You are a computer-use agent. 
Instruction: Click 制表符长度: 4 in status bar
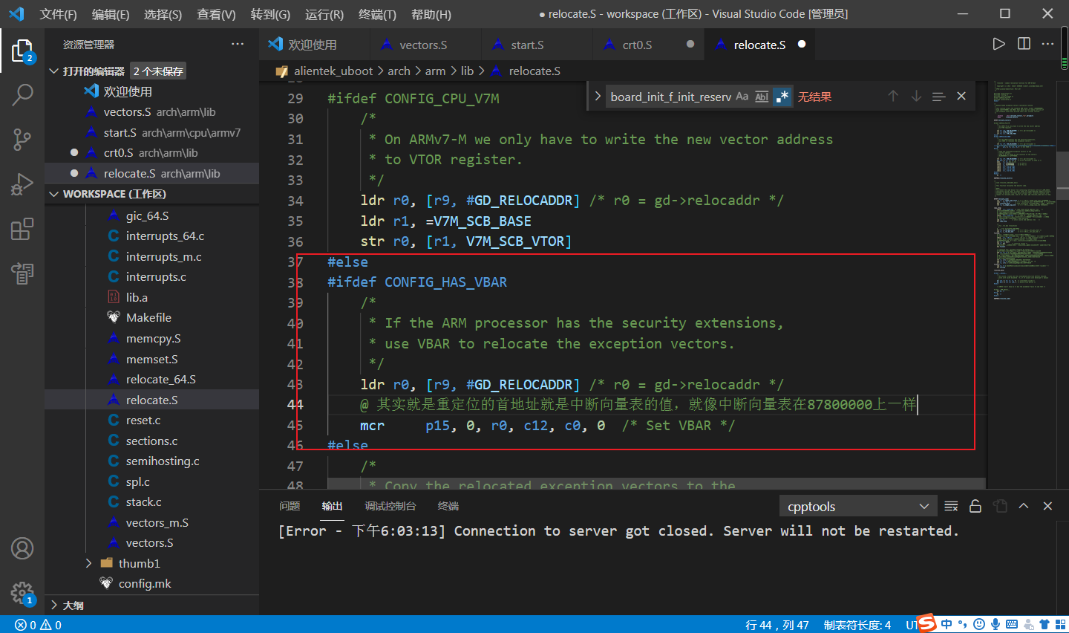coord(857,625)
